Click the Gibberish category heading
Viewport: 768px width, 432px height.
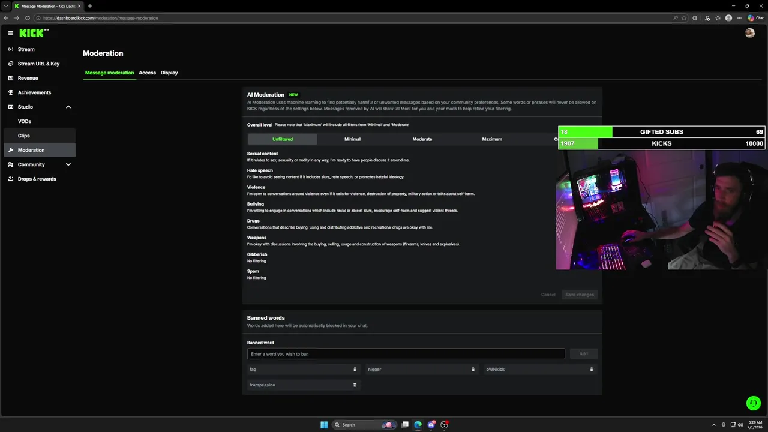pyautogui.click(x=257, y=254)
